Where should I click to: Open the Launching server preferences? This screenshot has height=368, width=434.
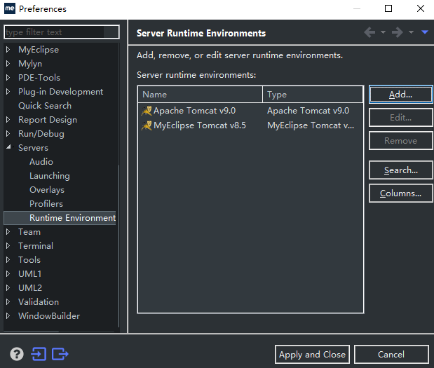(x=50, y=176)
